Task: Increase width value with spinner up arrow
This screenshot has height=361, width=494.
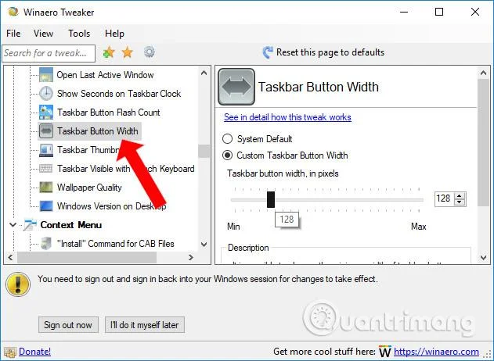Action: coord(460,195)
